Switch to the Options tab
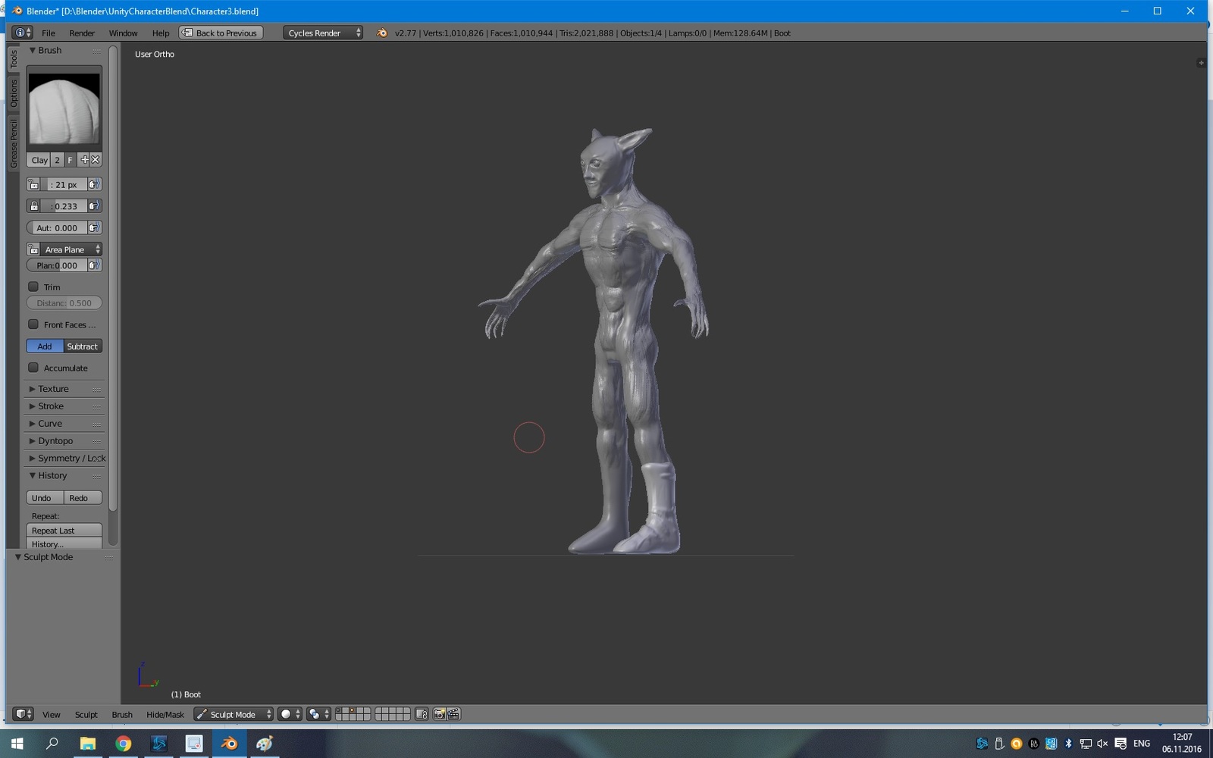The width and height of the screenshot is (1213, 758). click(14, 93)
